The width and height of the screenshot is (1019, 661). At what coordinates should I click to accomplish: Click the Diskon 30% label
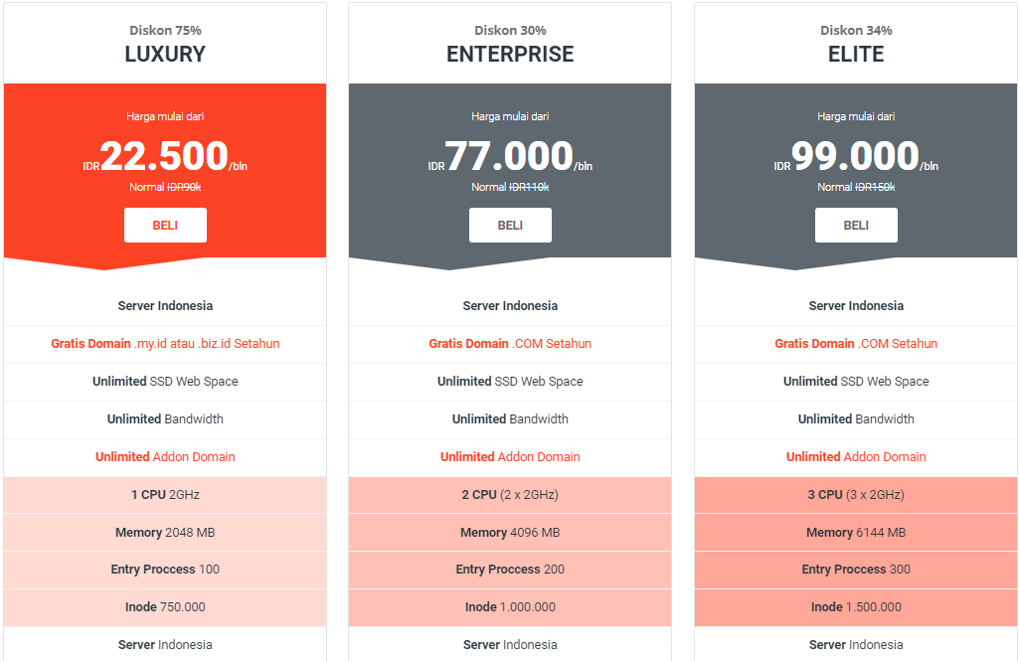[510, 30]
